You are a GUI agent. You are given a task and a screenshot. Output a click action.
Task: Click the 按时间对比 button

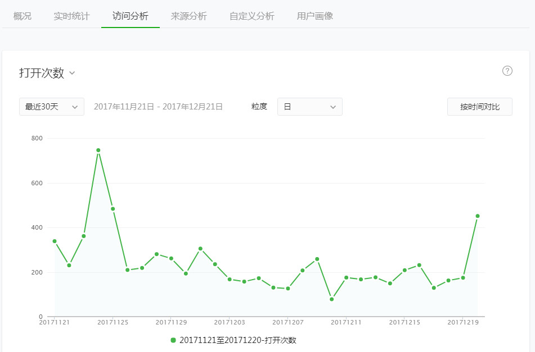click(x=480, y=107)
